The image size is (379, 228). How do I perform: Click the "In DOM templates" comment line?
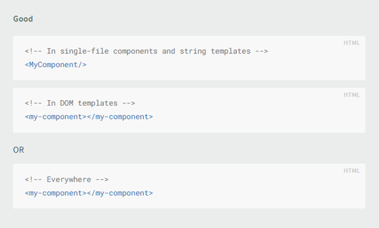[80, 103]
